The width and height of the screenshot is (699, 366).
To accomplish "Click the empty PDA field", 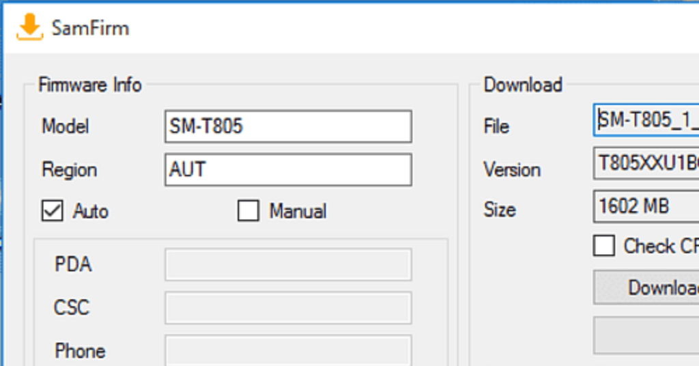I will (x=288, y=265).
